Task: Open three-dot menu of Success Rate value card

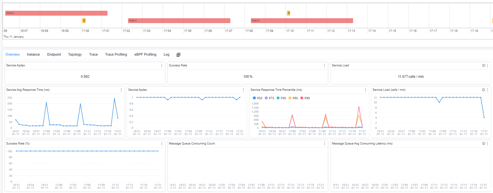Action: point(324,65)
